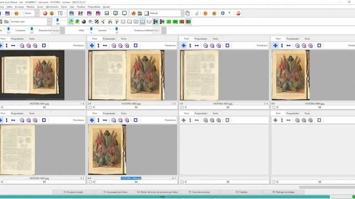The image size is (355, 199).
Task: Expand the Formato auto dropdown
Action: click(x=49, y=22)
